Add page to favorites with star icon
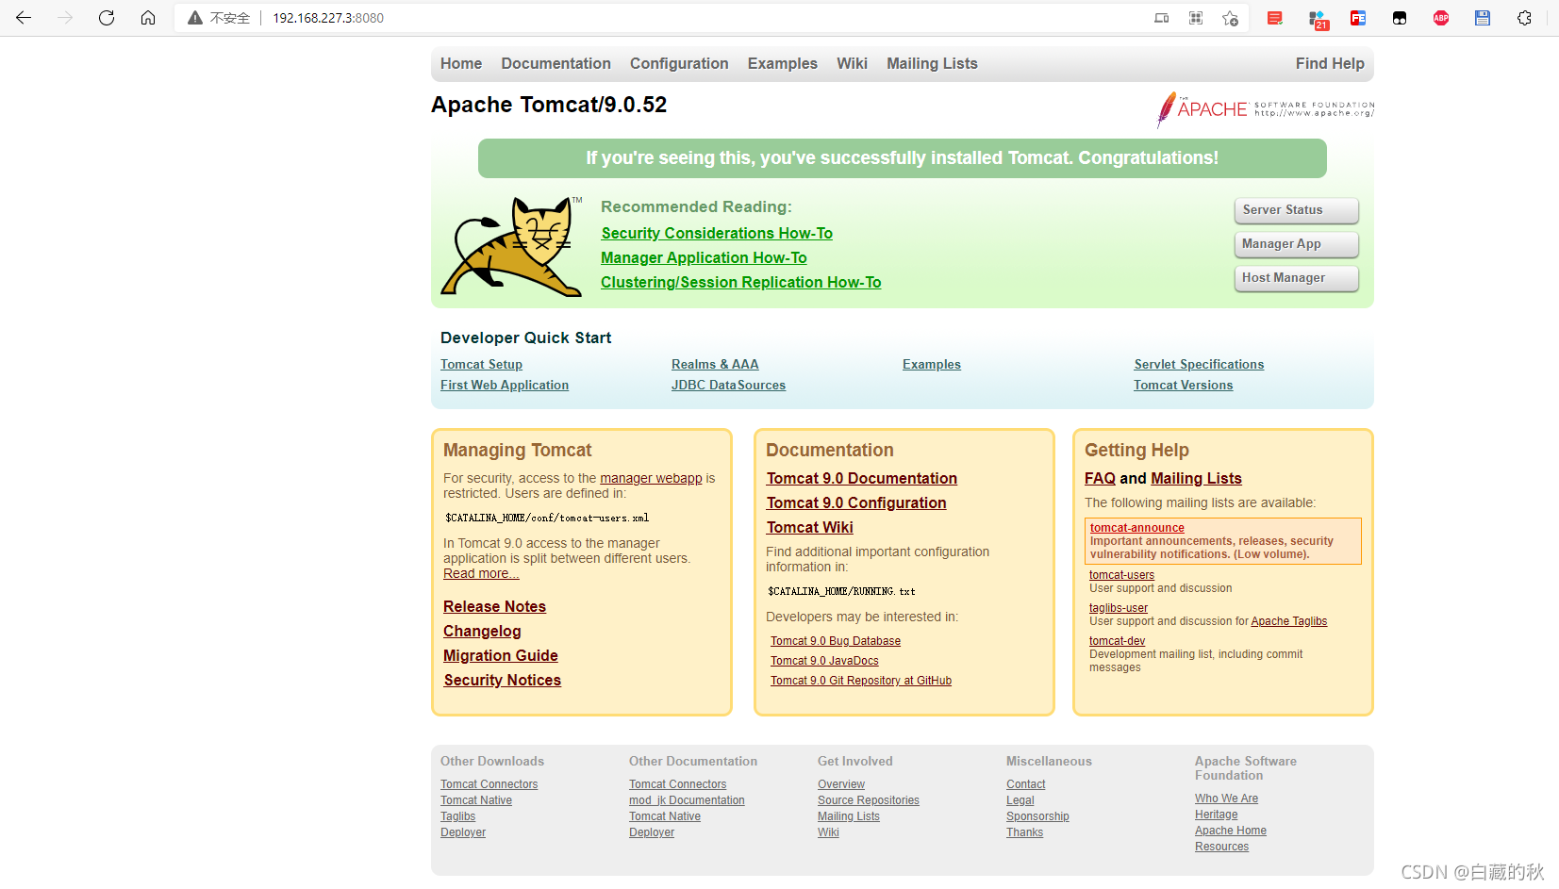1559x889 pixels. coord(1230,18)
